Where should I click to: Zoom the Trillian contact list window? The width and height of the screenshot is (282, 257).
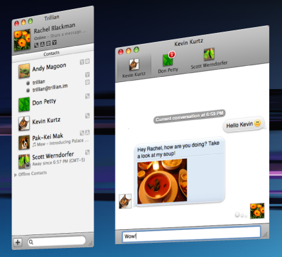click(30, 21)
